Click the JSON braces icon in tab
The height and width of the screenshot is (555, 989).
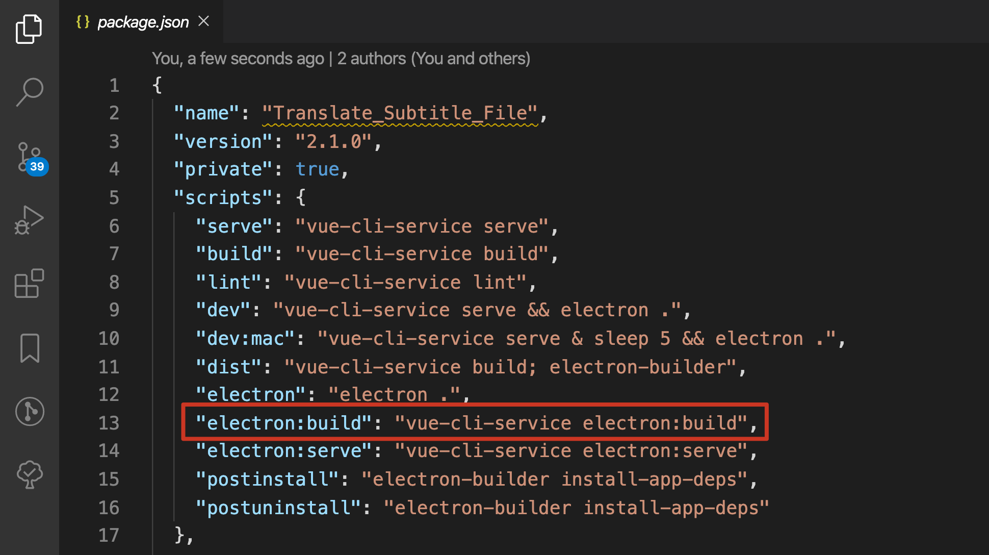83,21
